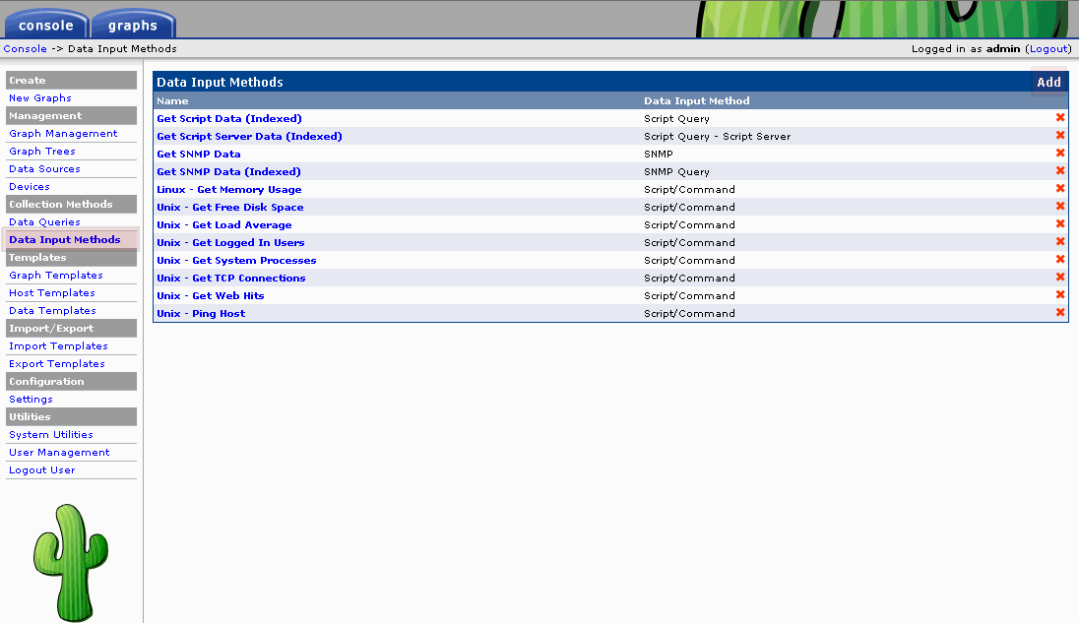Add a new data input method
The image size is (1079, 623).
click(x=1048, y=83)
